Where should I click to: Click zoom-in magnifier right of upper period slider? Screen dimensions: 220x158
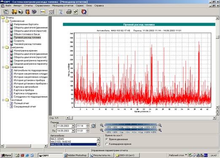160,125
